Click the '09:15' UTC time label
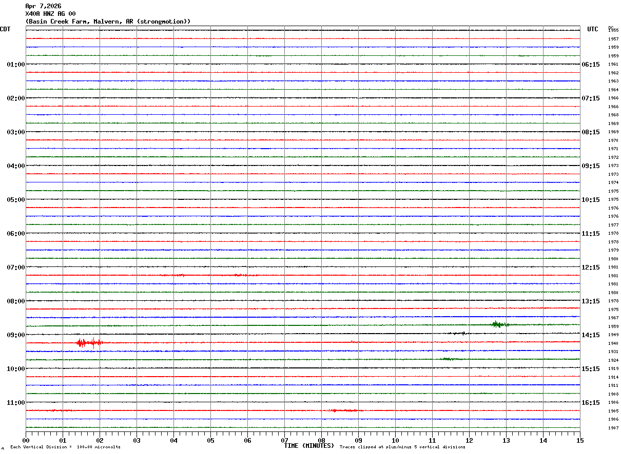 [x=590, y=166]
